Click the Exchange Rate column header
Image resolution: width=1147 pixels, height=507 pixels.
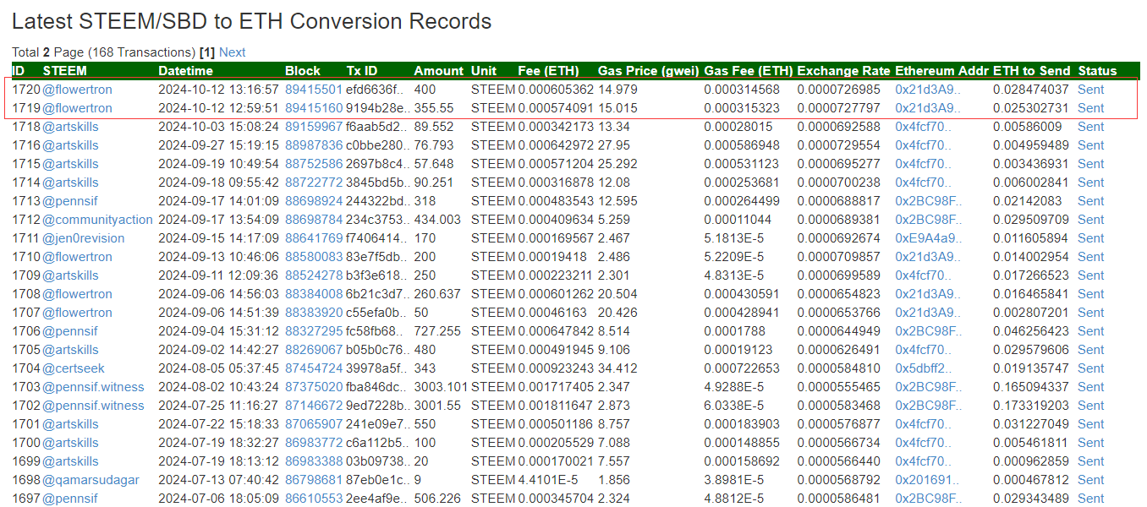point(843,71)
